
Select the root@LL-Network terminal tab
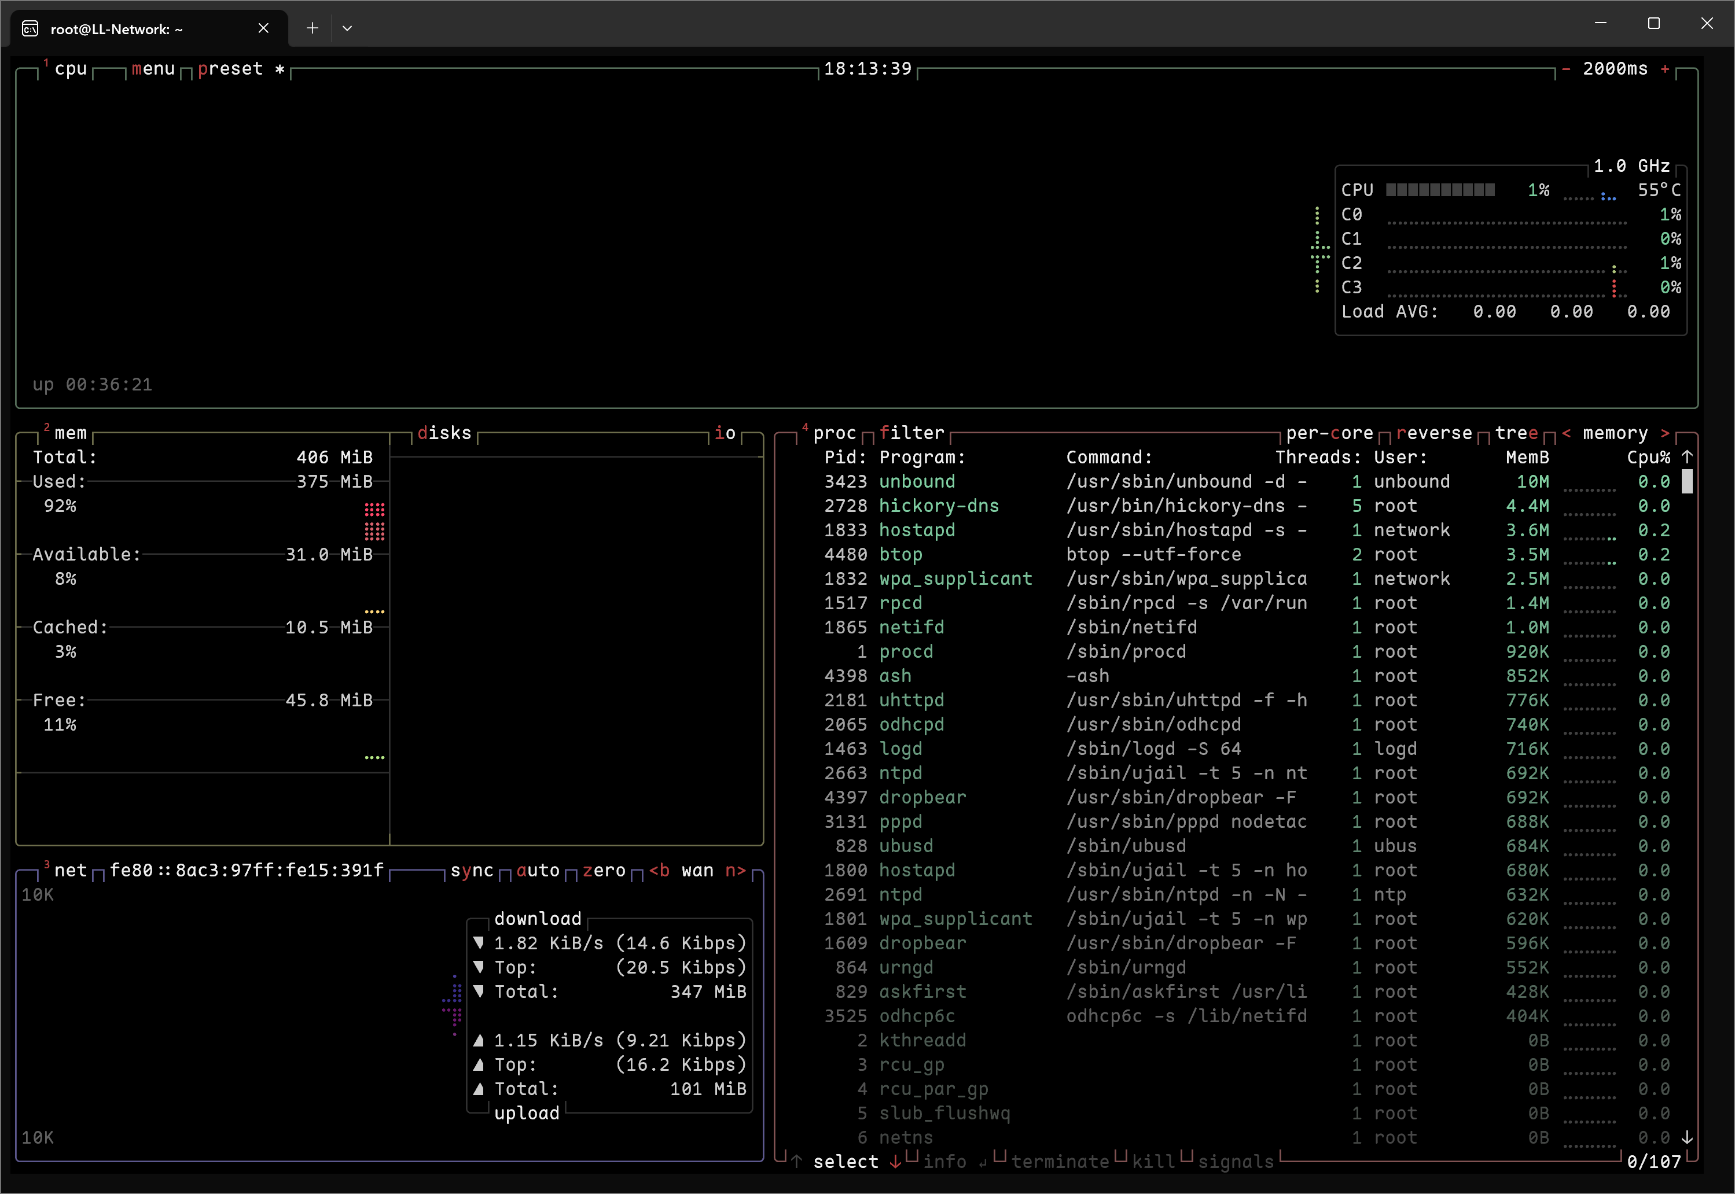tap(148, 29)
